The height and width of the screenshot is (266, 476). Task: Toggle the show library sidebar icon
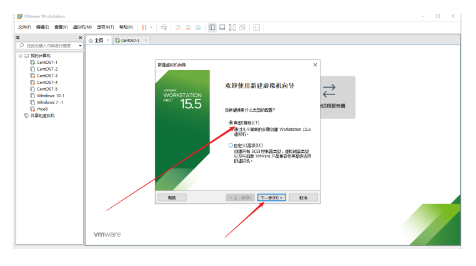click(212, 28)
